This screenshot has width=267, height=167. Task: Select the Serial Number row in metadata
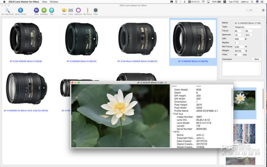(202, 129)
